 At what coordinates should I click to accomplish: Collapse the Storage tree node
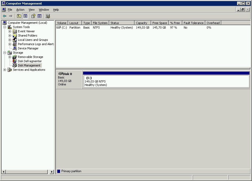pos(5,53)
